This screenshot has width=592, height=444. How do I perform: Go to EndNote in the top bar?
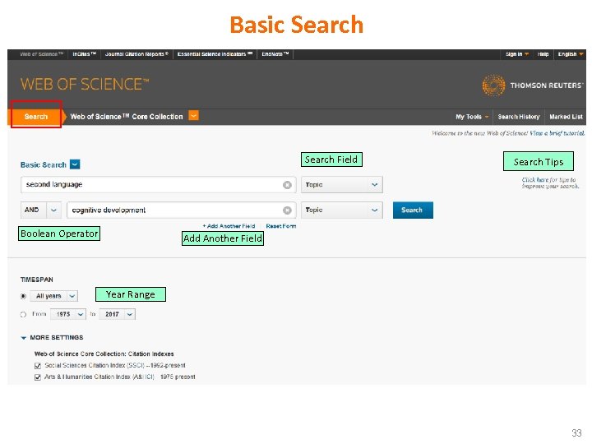click(275, 54)
